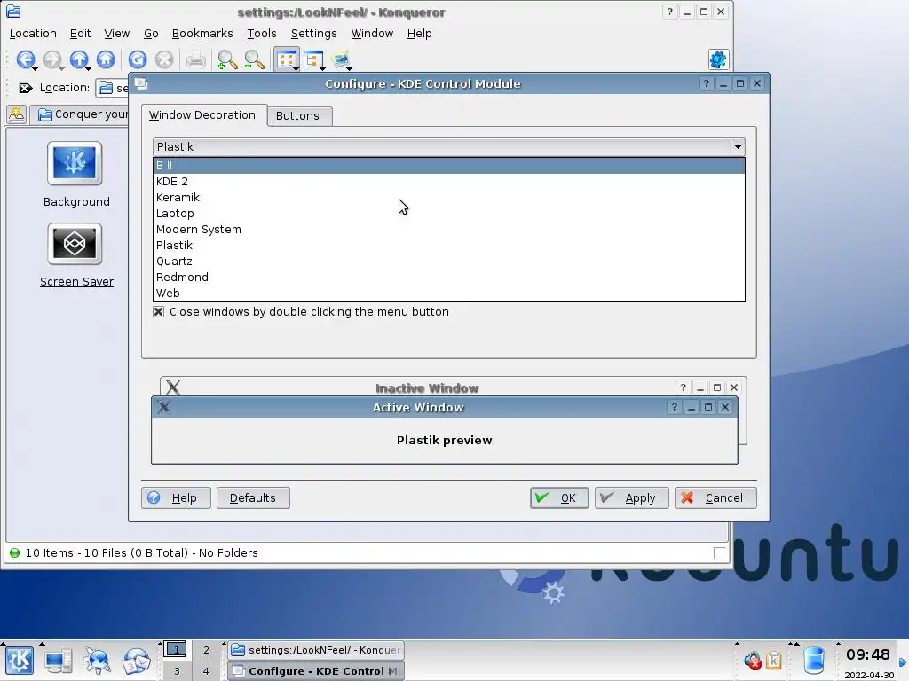Screen dimensions: 909x681
Task: Reload the page with the Reload icon
Action: click(138, 59)
